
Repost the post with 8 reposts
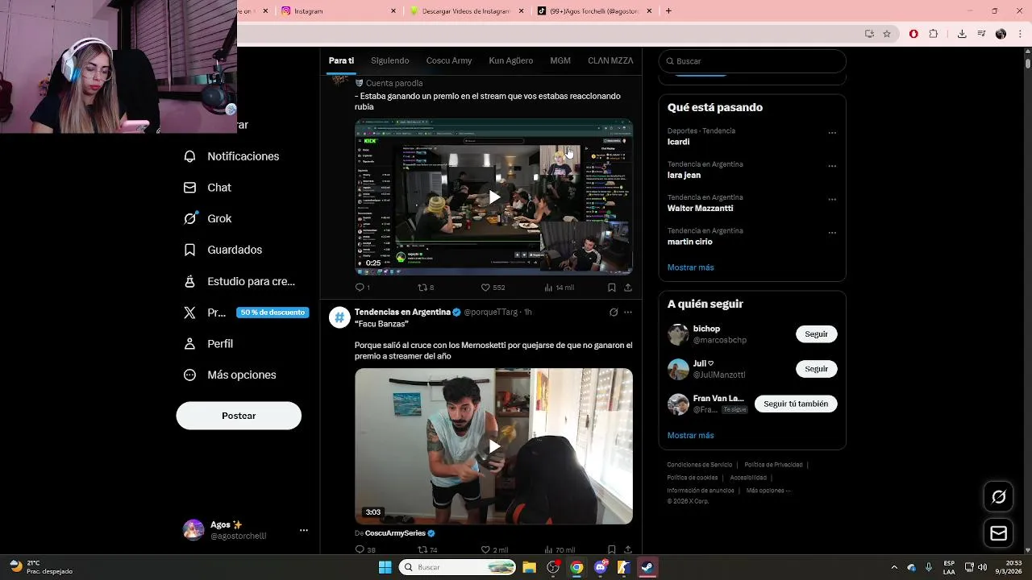tap(425, 288)
